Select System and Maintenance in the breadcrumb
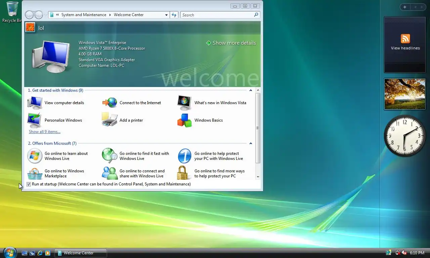This screenshot has width=430, height=258. 84,15
